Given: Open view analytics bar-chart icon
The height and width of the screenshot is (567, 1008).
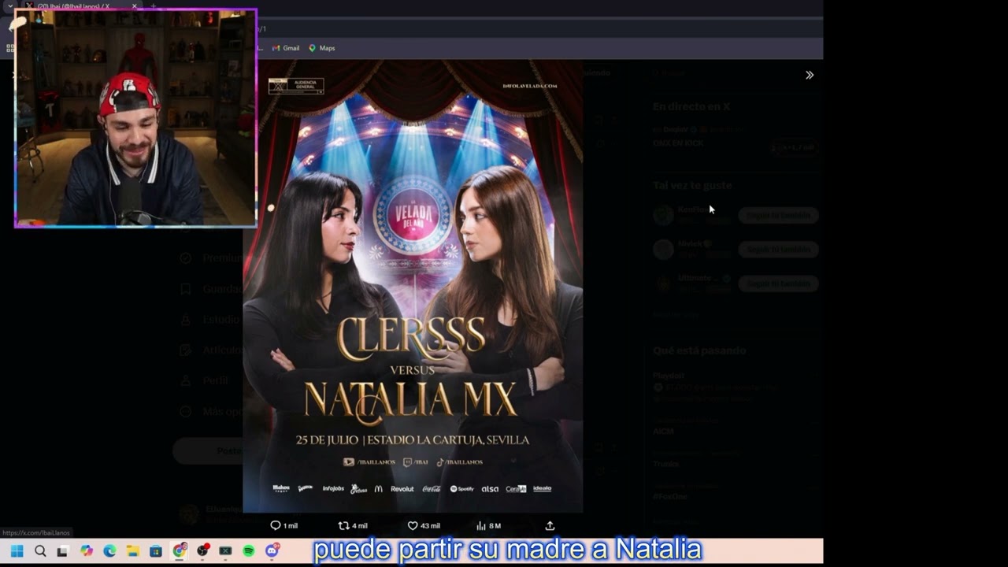Looking at the screenshot, I should click(481, 525).
